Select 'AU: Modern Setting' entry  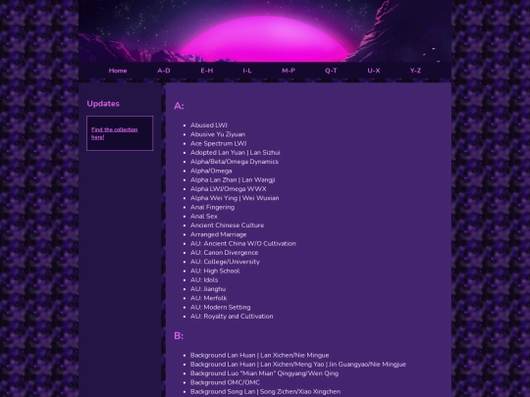[x=221, y=308]
